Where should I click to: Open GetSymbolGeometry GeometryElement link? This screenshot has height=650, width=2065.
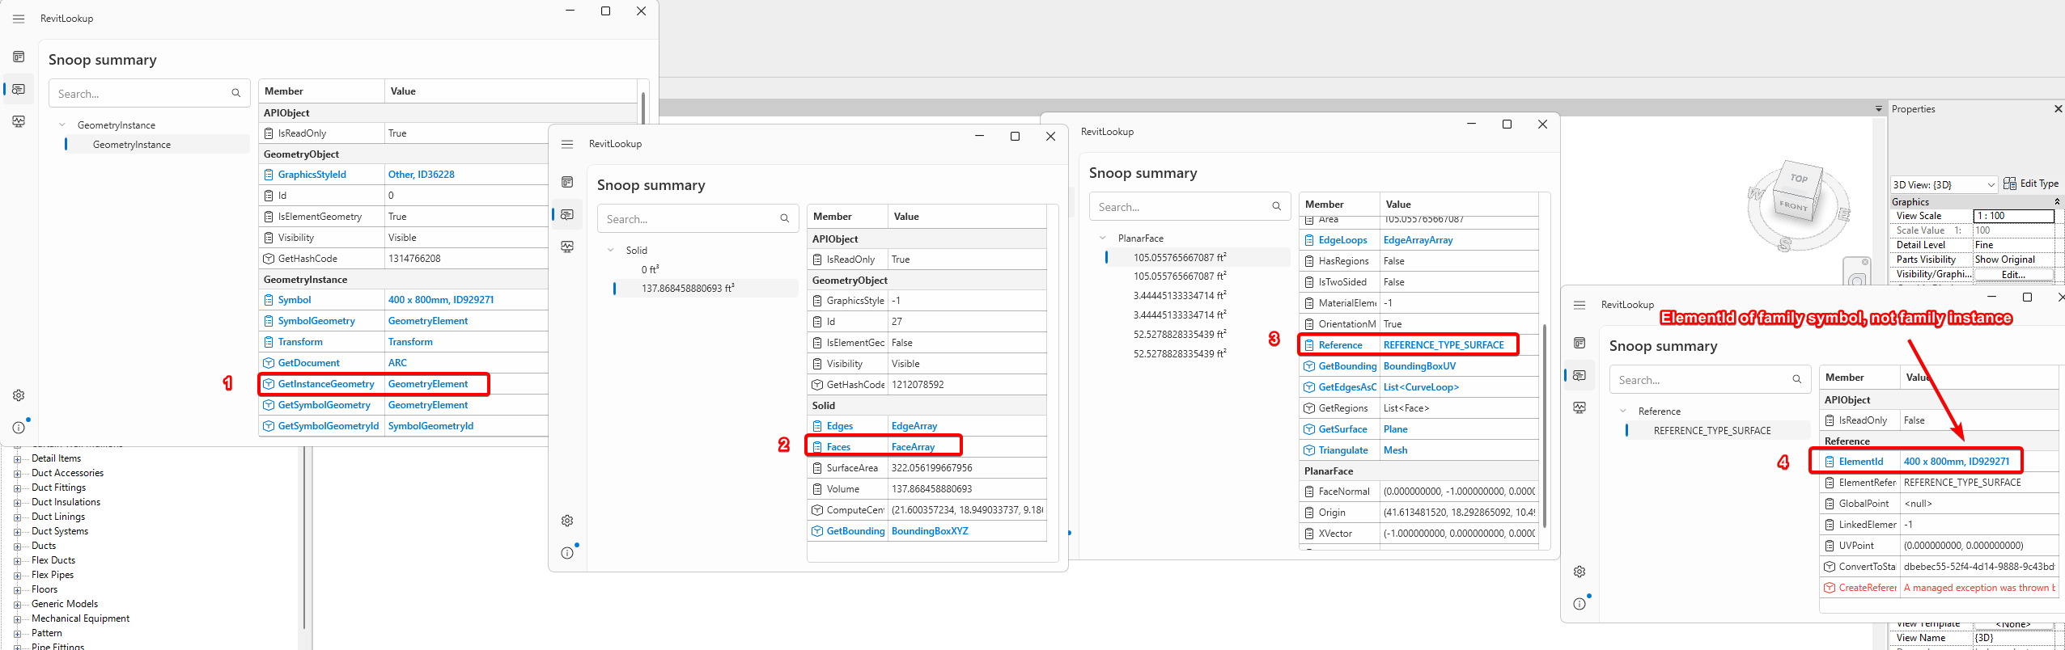click(x=428, y=405)
